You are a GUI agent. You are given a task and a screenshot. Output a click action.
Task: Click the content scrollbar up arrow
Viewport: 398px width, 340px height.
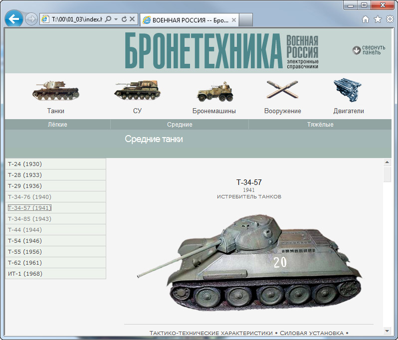387,162
